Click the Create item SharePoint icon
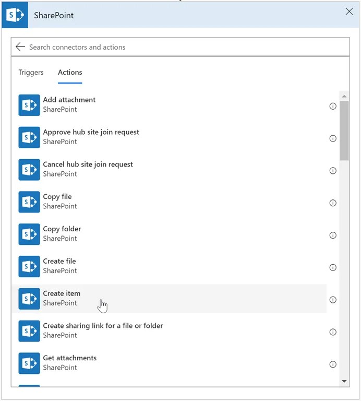 (29, 299)
